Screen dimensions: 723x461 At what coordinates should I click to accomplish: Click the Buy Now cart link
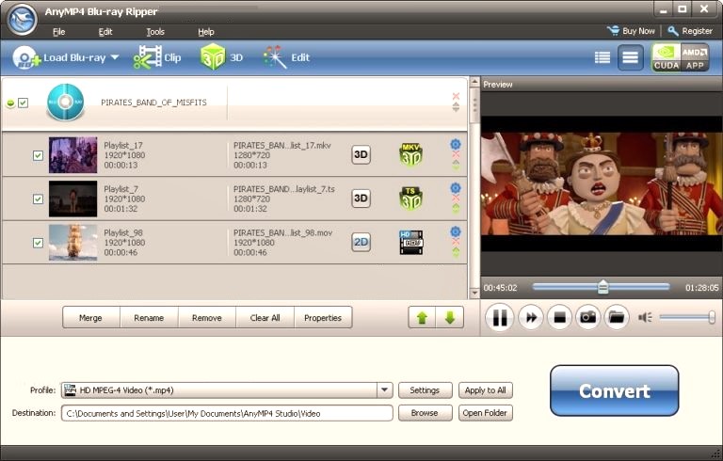631,31
